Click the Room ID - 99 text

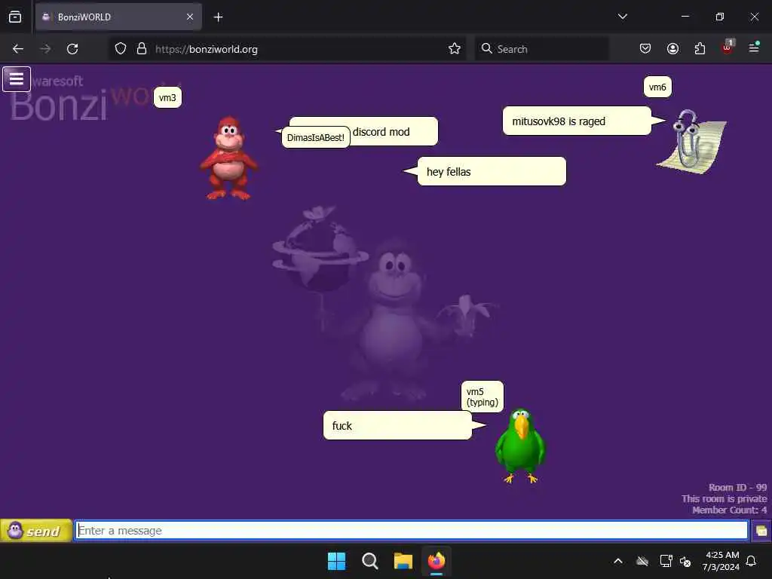[x=737, y=488]
